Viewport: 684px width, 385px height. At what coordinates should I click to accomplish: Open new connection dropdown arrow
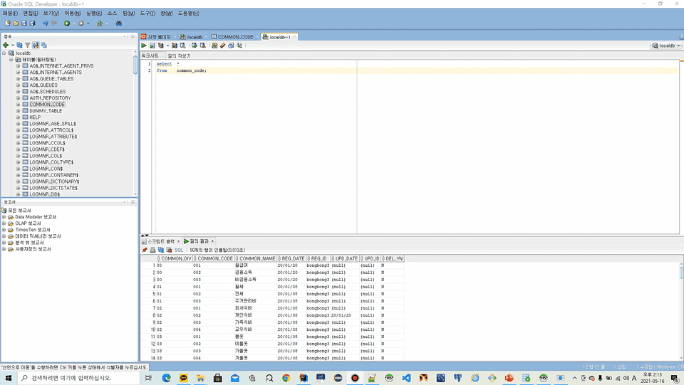click(x=12, y=45)
